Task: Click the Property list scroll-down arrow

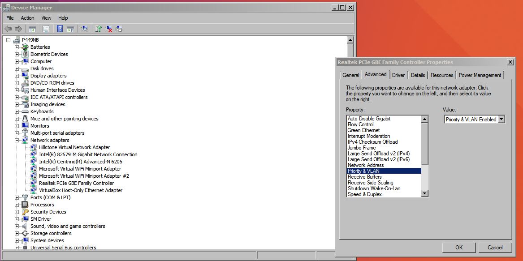Action: click(x=424, y=193)
